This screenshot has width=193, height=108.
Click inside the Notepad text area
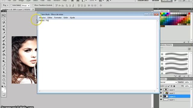(x=97, y=55)
